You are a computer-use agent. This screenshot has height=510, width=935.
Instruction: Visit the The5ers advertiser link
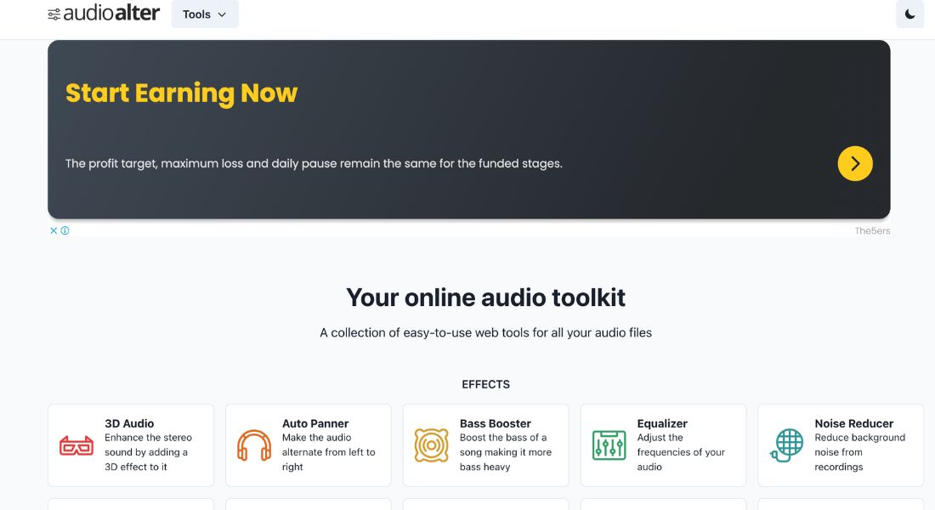[x=873, y=230]
